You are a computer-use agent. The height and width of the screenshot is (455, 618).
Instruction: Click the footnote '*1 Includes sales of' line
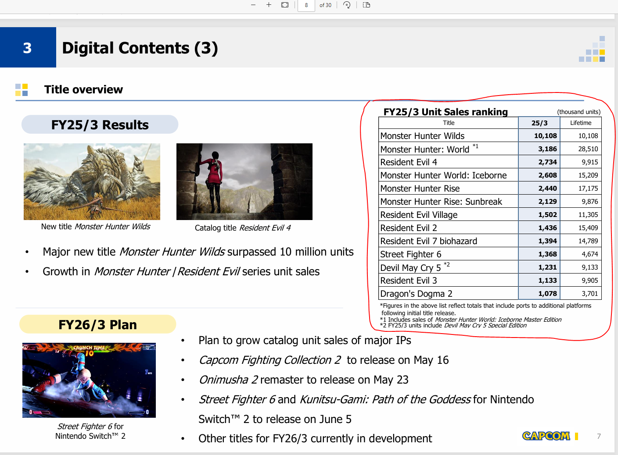471,320
